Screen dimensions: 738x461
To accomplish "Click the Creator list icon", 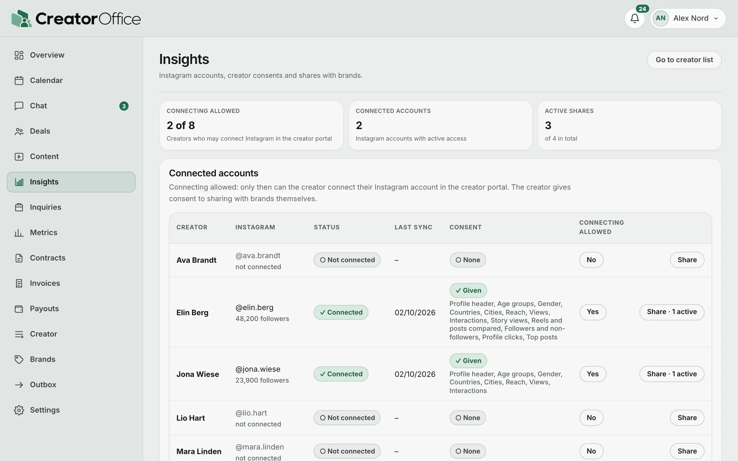I will coord(19,334).
